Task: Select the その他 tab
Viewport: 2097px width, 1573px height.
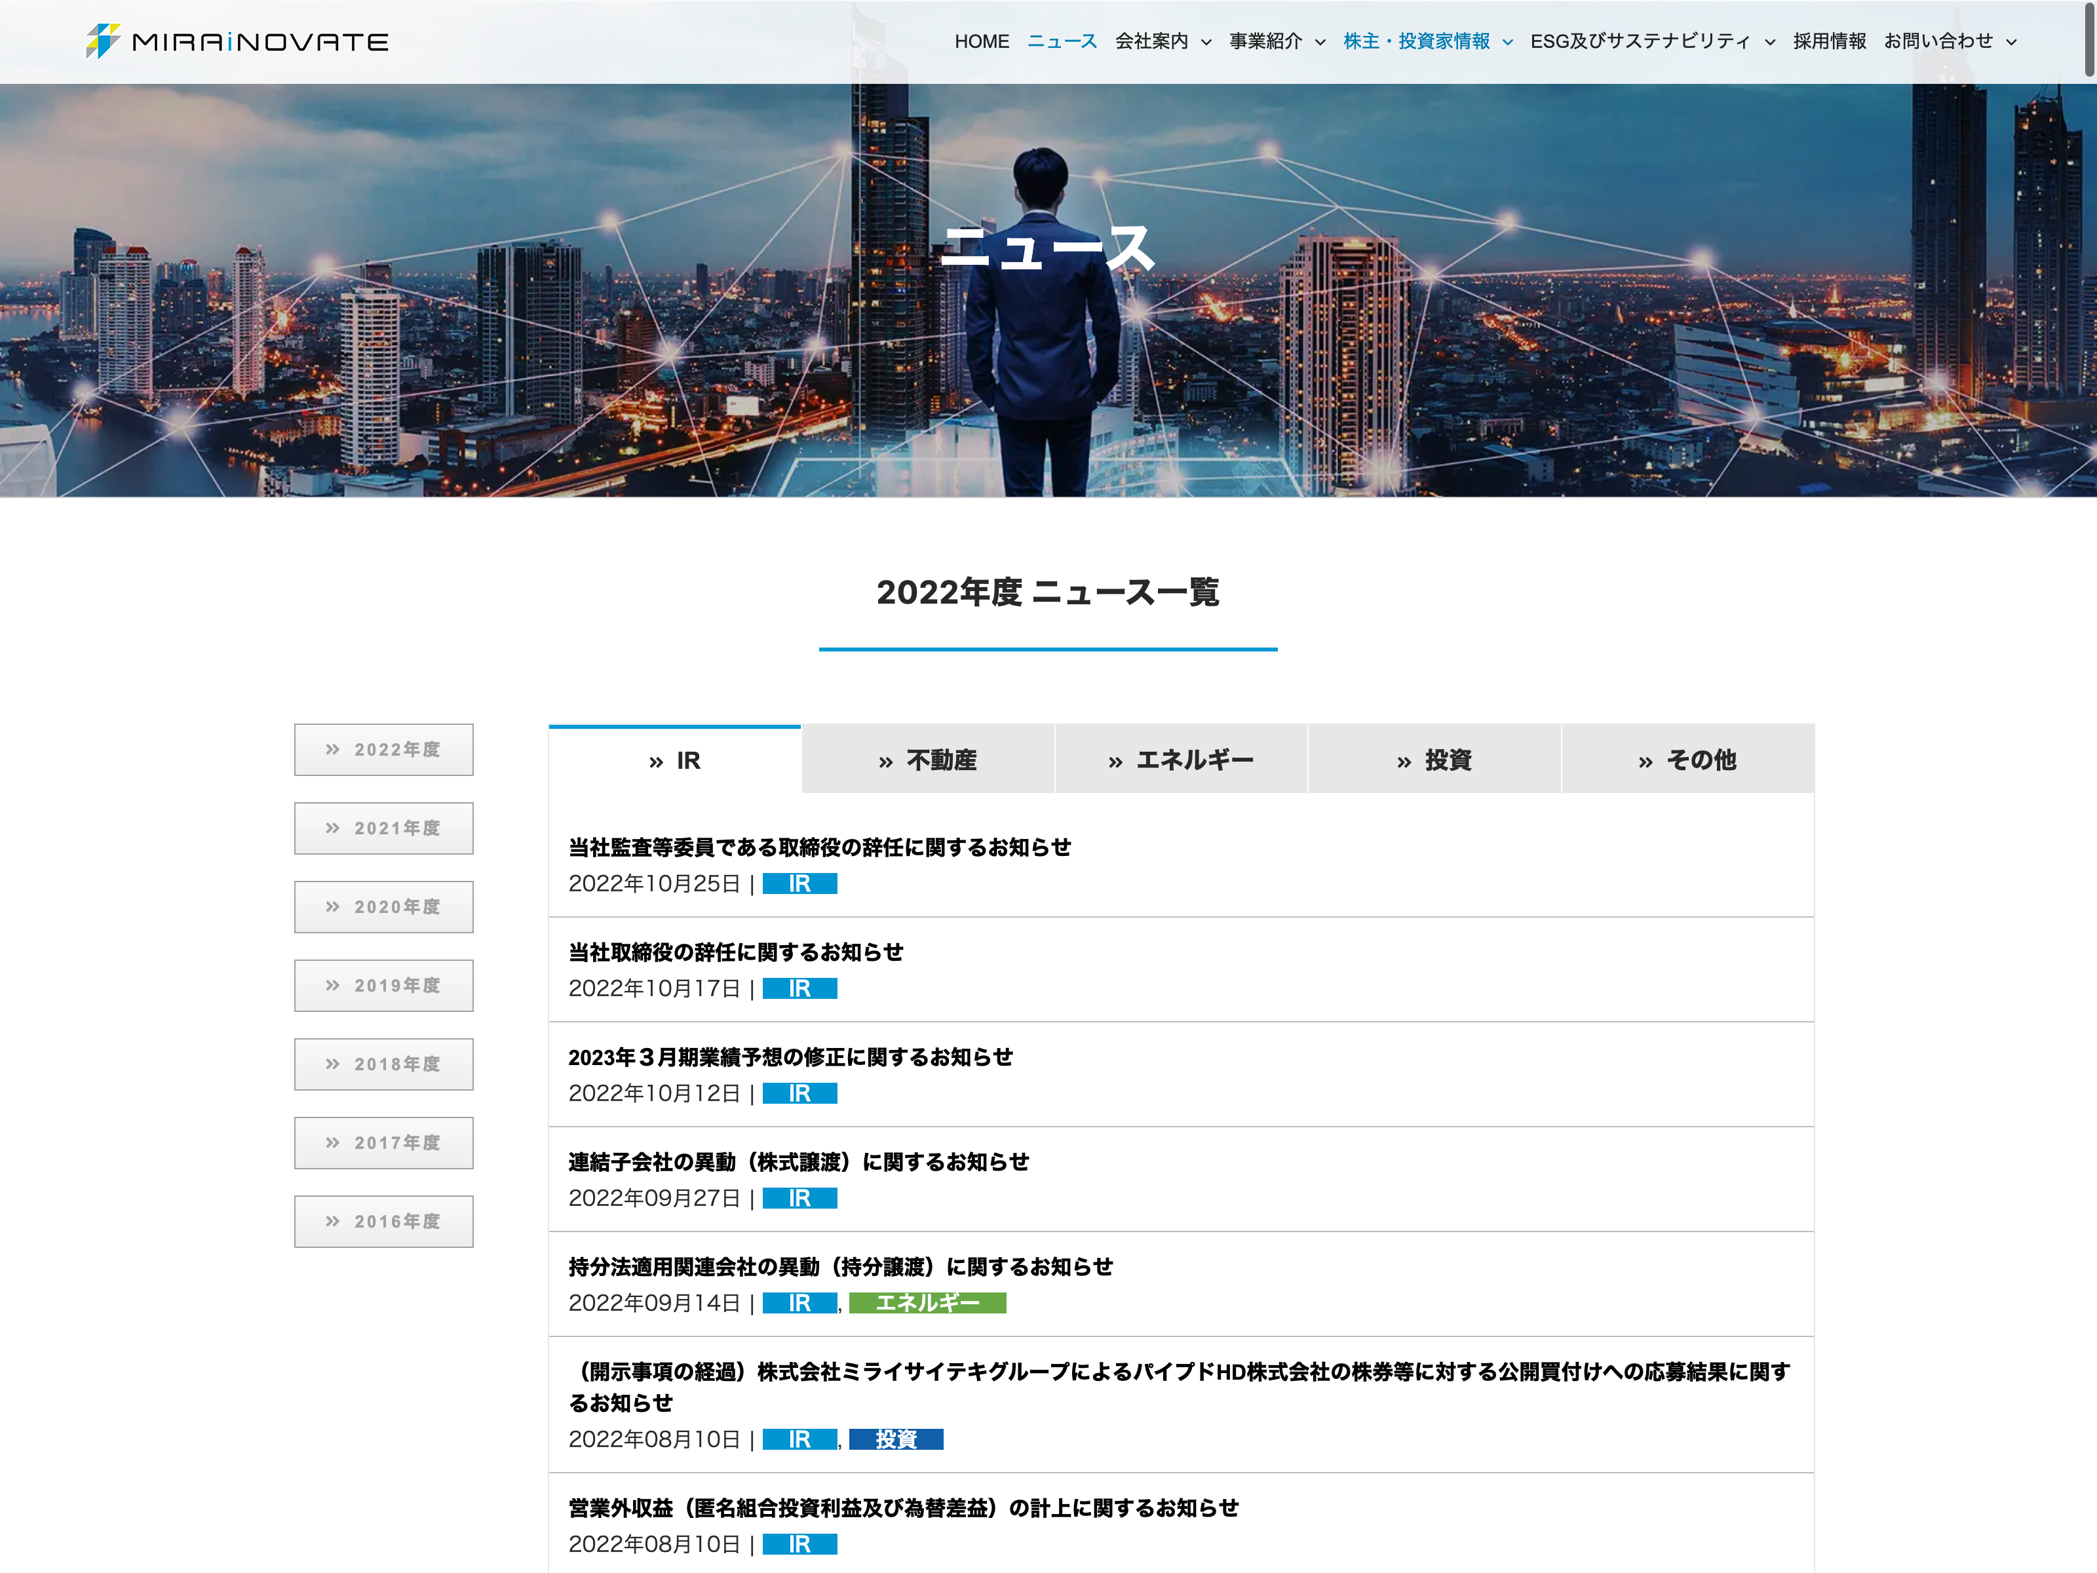Action: tap(1687, 760)
